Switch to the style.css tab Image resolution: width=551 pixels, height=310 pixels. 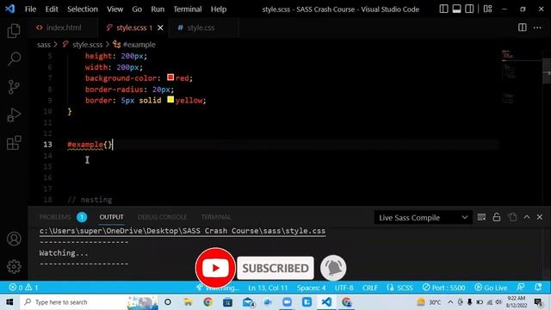coord(201,28)
